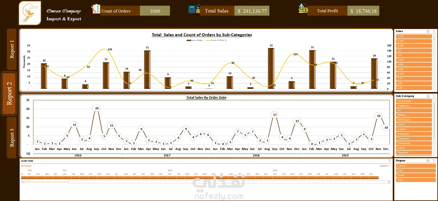Select 2.388 in the Sales slicer

pyautogui.click(x=414, y=41)
